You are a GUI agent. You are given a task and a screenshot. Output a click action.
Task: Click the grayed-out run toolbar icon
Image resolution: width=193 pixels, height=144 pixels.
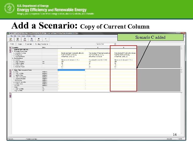(x=45, y=39)
